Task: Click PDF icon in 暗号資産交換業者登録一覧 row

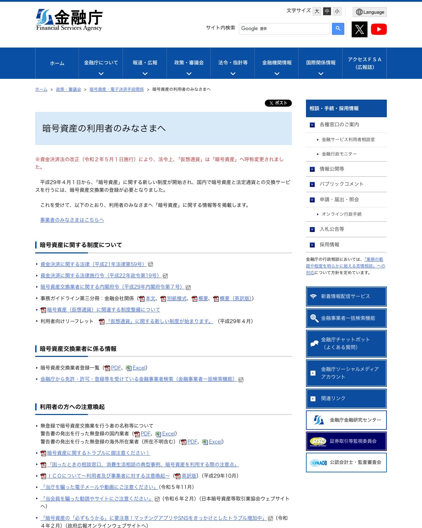Action: 107,368
